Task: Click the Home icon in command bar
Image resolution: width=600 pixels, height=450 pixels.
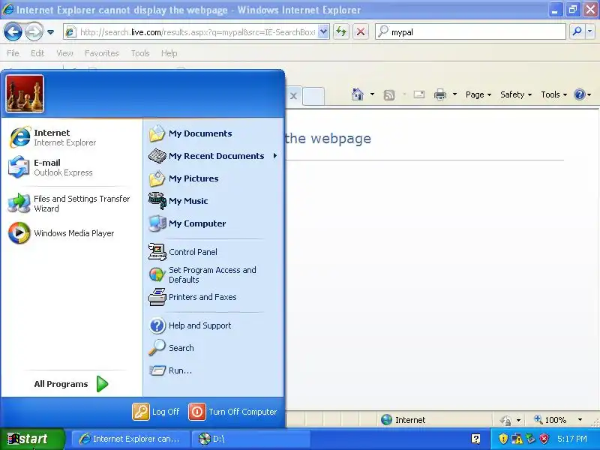Action: pyautogui.click(x=358, y=94)
